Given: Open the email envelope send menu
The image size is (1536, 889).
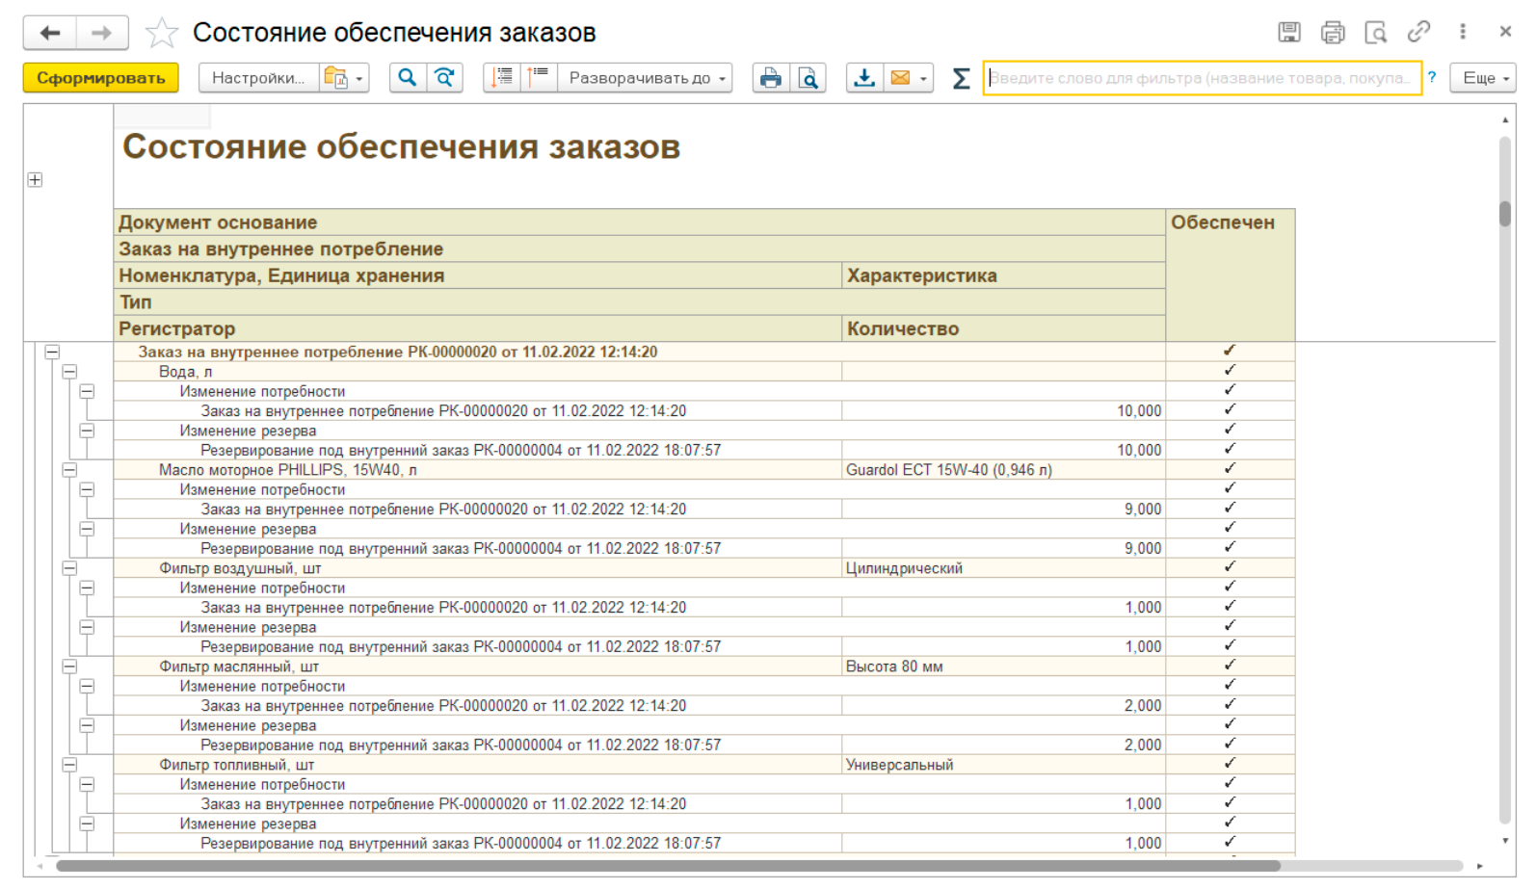Looking at the screenshot, I should point(909,78).
